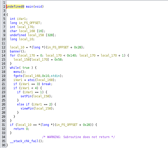Click the 'local_168' char array declaration
Image resolution: width=168 pixels, height=148 pixels.
[27, 31]
